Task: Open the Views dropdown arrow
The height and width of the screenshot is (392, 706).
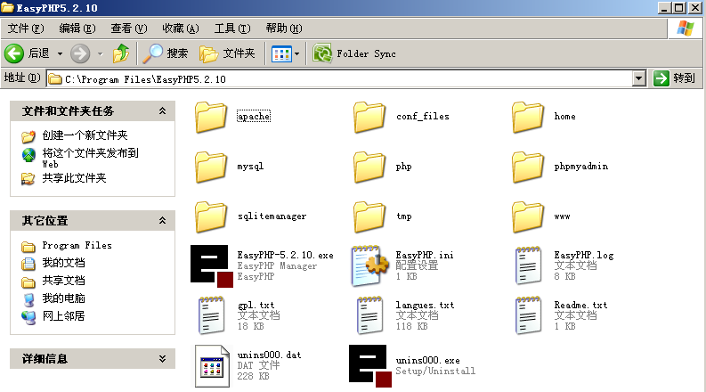Action: point(296,54)
